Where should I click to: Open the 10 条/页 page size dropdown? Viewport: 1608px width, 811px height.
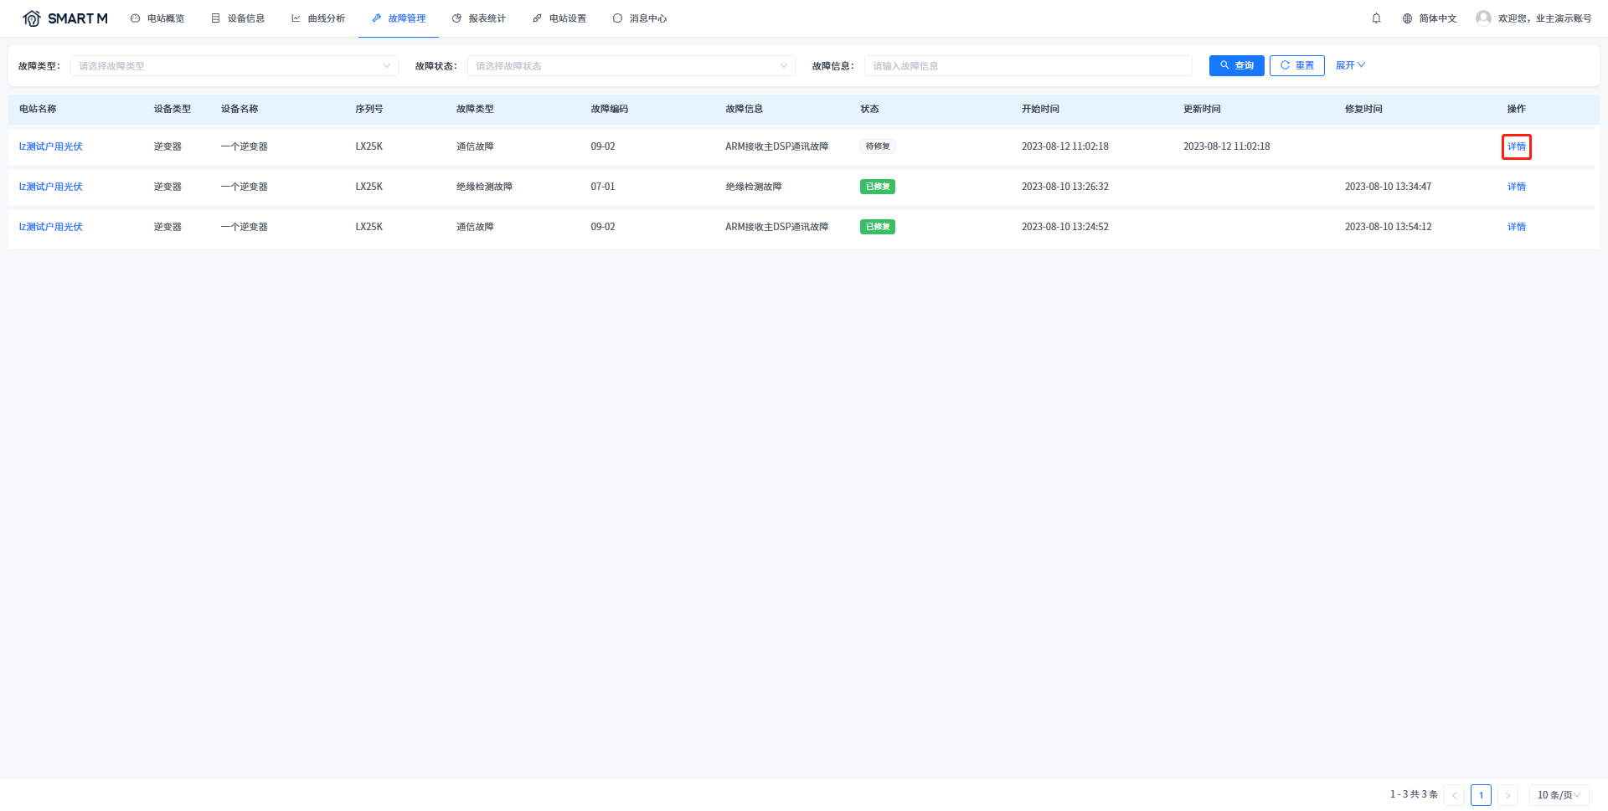tap(1558, 795)
